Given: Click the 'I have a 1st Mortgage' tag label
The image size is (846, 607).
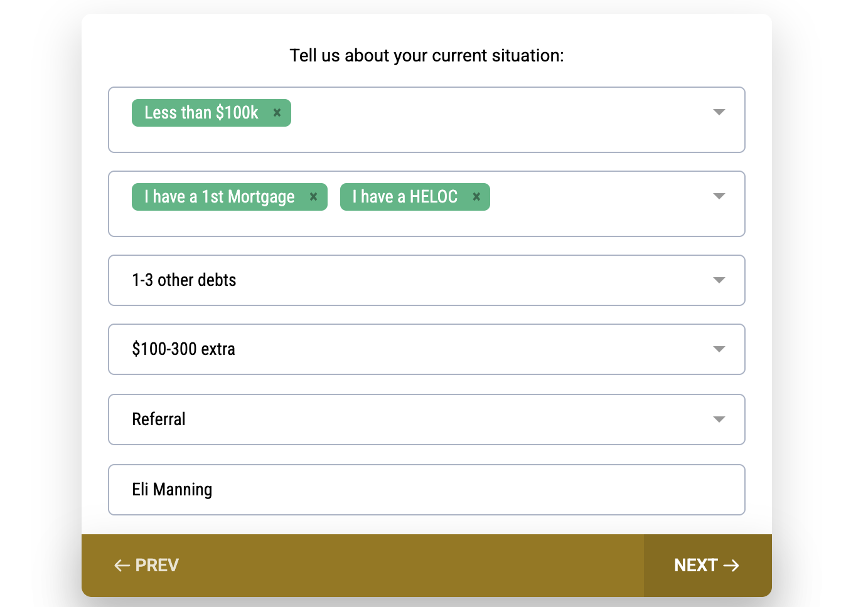Looking at the screenshot, I should click(220, 197).
